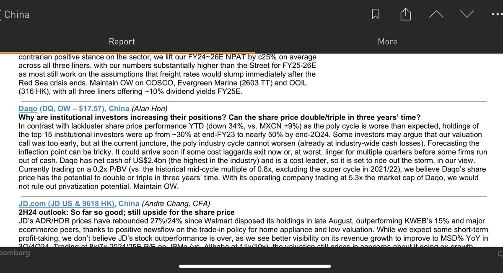Tap the back chevron beside China
The height and width of the screenshot is (273, 503).
pos(2,15)
